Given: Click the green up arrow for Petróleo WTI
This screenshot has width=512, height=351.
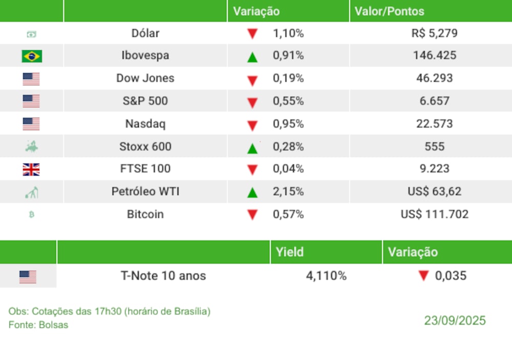Looking at the screenshot, I should tap(252, 193).
